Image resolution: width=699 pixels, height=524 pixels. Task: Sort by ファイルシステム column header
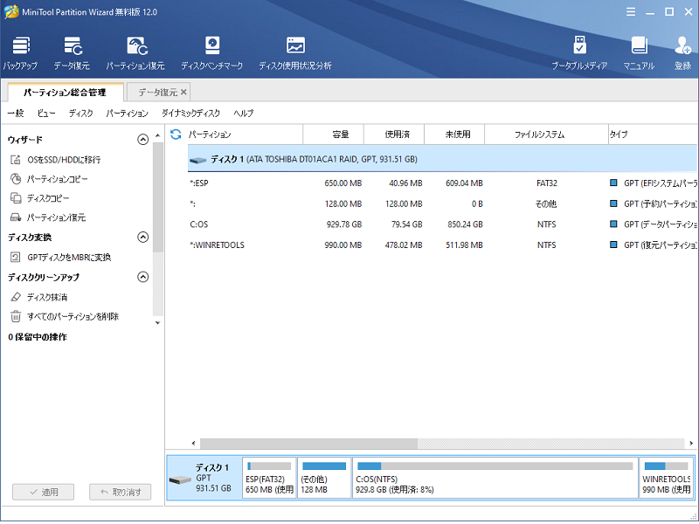point(547,134)
